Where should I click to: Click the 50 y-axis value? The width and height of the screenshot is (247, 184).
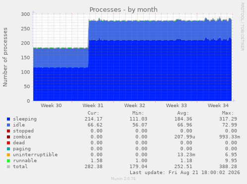tap(27, 86)
